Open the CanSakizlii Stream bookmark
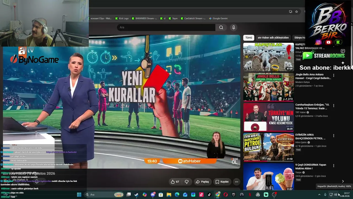This screenshot has width=353, height=199. pos(193,19)
